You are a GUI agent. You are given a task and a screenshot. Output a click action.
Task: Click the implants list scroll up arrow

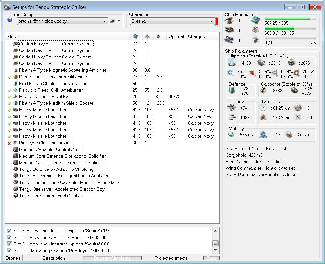(215, 231)
